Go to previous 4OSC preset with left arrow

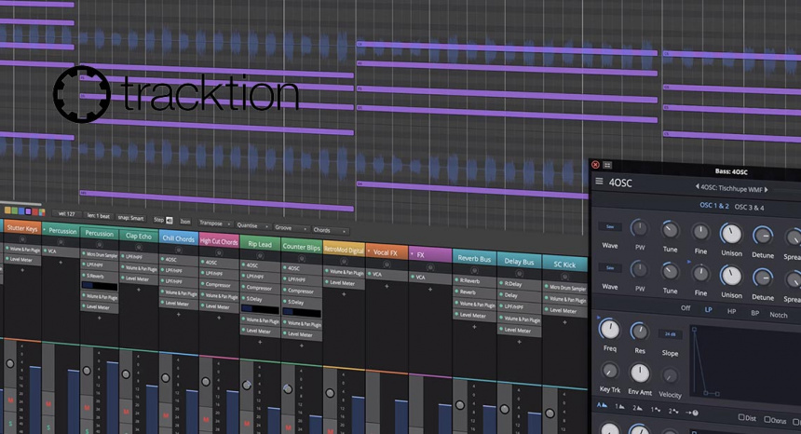coord(698,187)
